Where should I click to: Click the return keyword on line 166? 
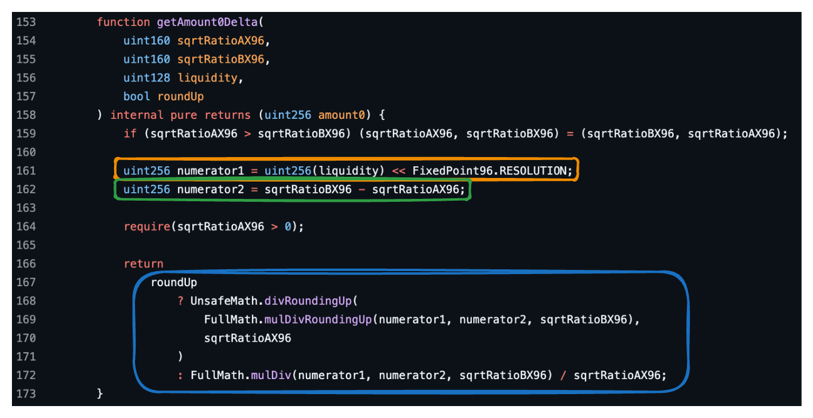pyautogui.click(x=143, y=263)
